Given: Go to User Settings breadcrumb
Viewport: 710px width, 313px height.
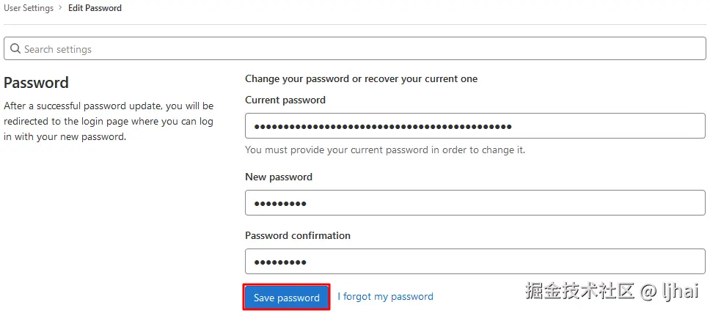Looking at the screenshot, I should click(x=29, y=8).
